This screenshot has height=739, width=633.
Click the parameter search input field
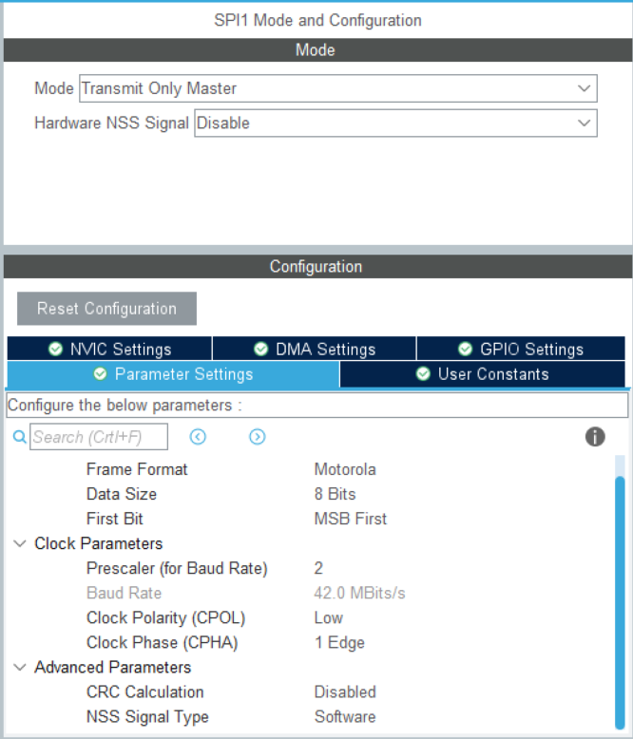[99, 437]
